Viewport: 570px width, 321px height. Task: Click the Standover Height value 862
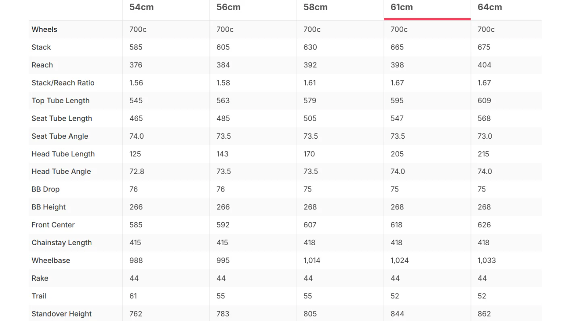[x=484, y=314]
